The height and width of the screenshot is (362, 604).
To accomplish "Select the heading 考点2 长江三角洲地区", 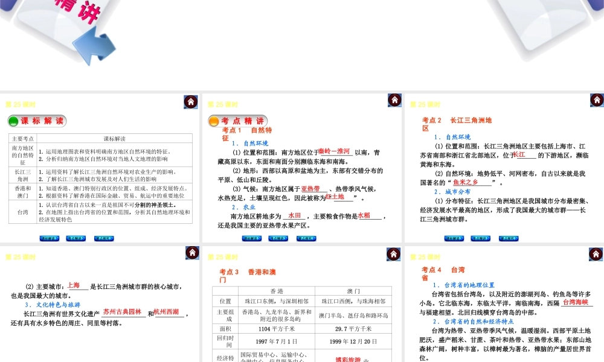I will click(457, 124).
